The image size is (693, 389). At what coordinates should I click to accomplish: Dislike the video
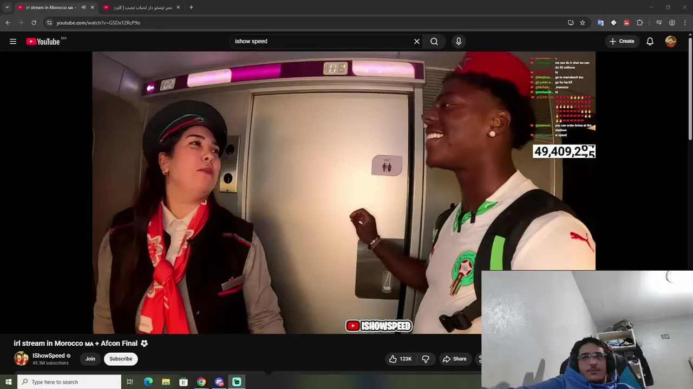click(426, 359)
